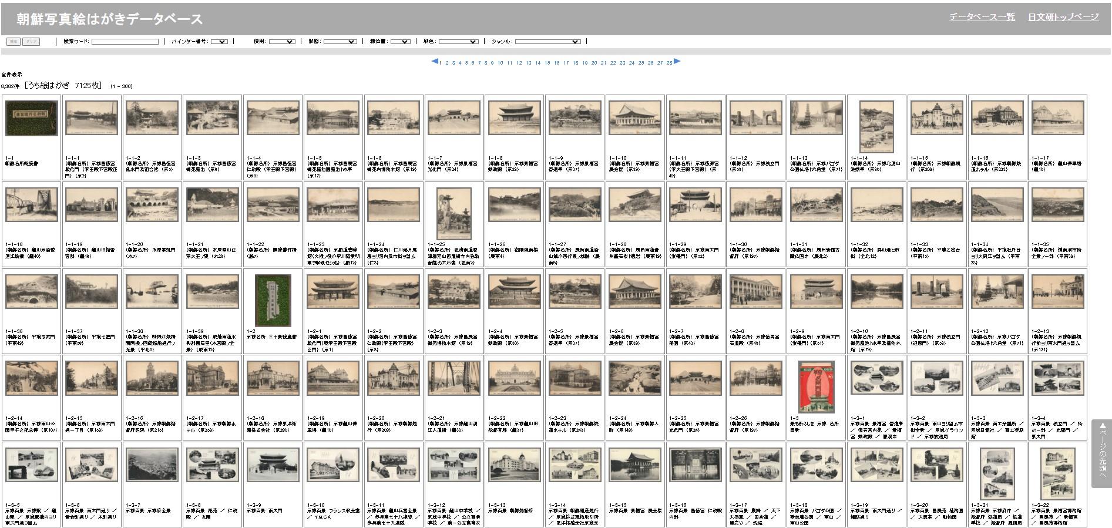Open the 刷色 print color dropdown
Screen dimensions: 1112x528
(x=458, y=42)
